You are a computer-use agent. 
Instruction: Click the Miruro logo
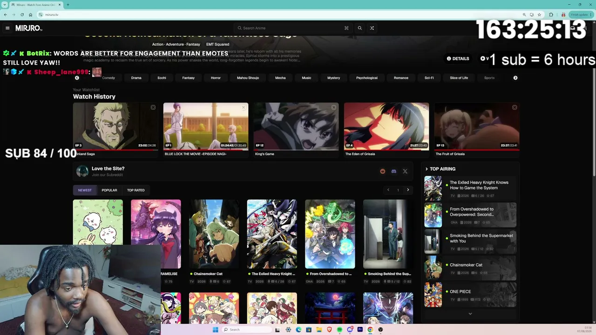pyautogui.click(x=29, y=28)
